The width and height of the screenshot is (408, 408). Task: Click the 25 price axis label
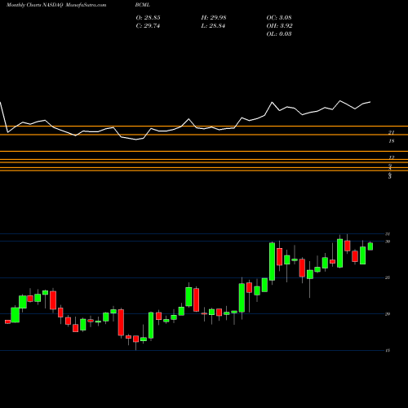click(388, 277)
